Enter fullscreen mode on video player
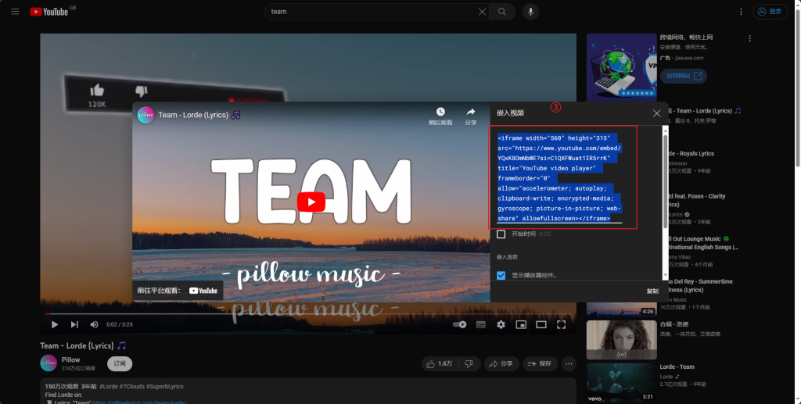 pos(561,324)
